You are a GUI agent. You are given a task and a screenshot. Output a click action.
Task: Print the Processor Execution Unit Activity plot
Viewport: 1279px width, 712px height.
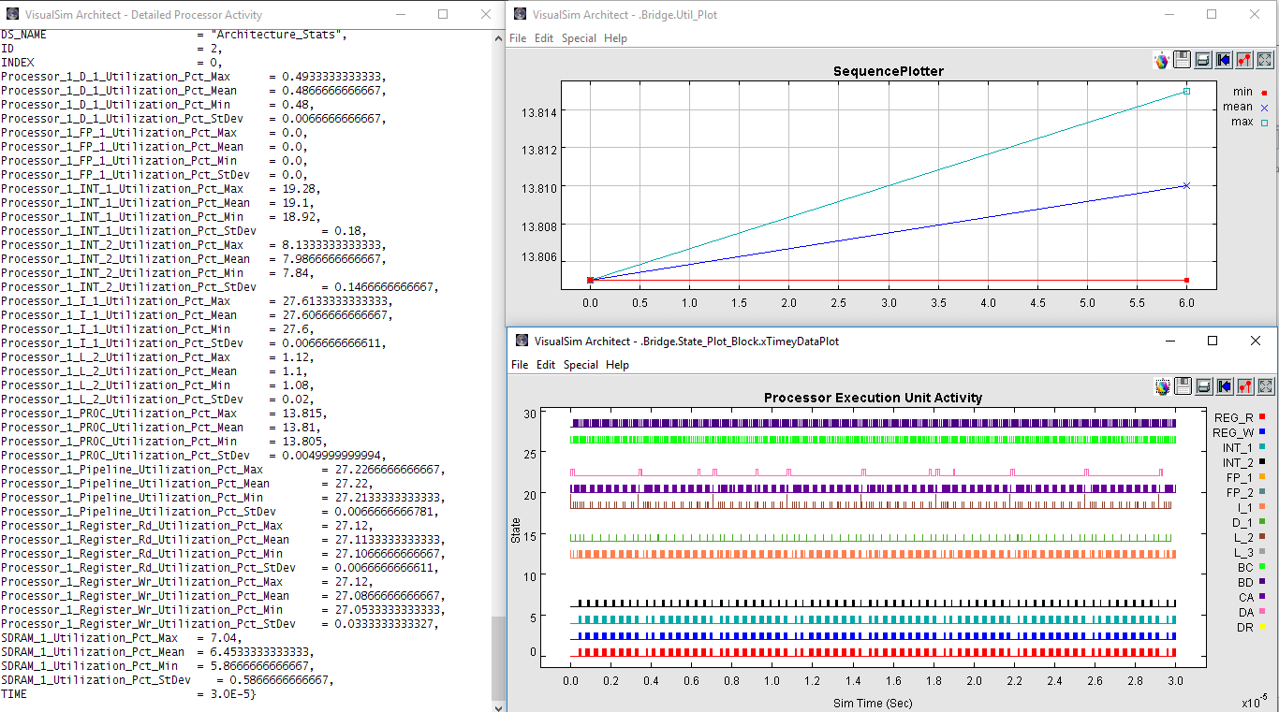click(x=1203, y=386)
